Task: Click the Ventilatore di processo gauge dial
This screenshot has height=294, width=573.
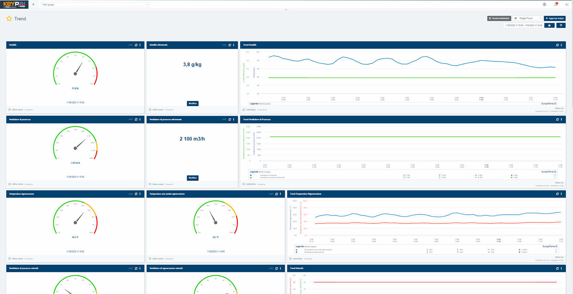Action: pos(75,143)
